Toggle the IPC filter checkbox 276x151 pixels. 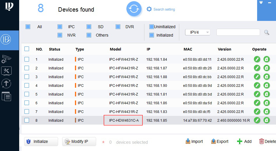click(60, 27)
